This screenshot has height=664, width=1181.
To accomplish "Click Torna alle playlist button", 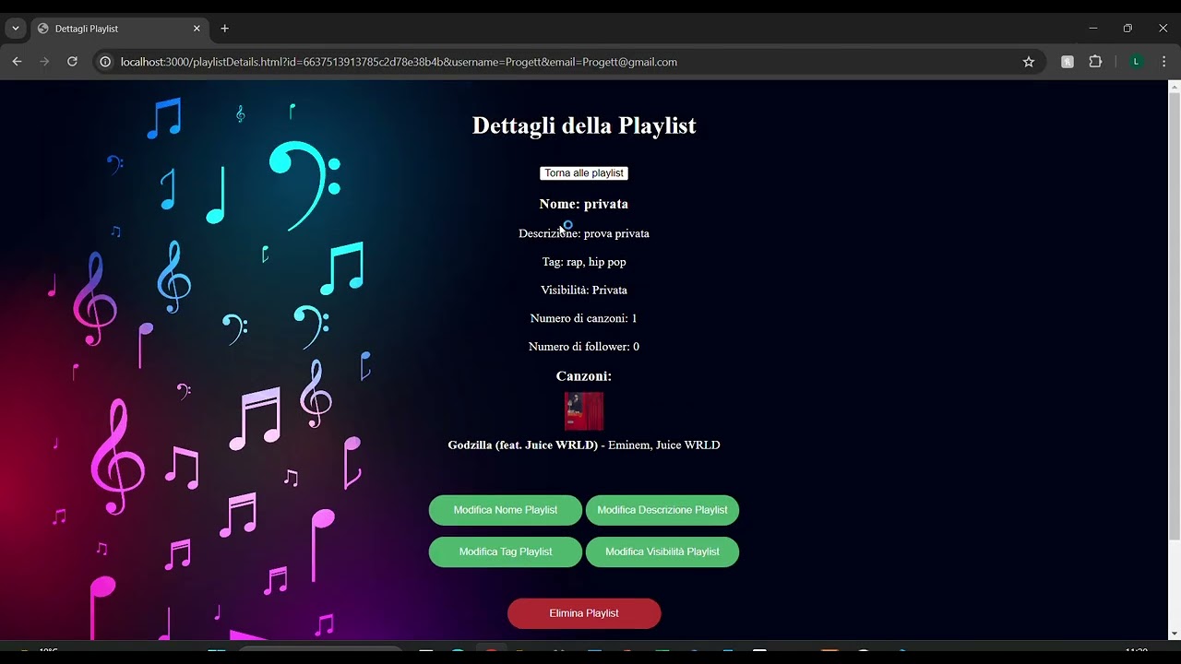I will 584,173.
